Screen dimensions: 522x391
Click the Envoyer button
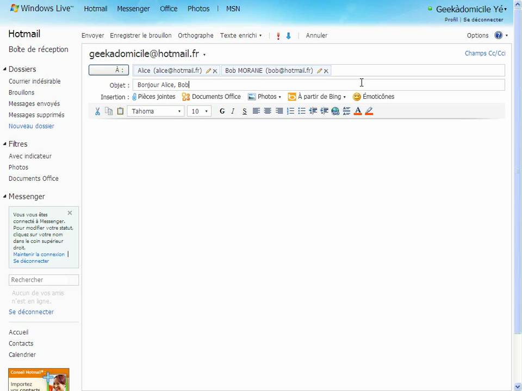(x=92, y=35)
